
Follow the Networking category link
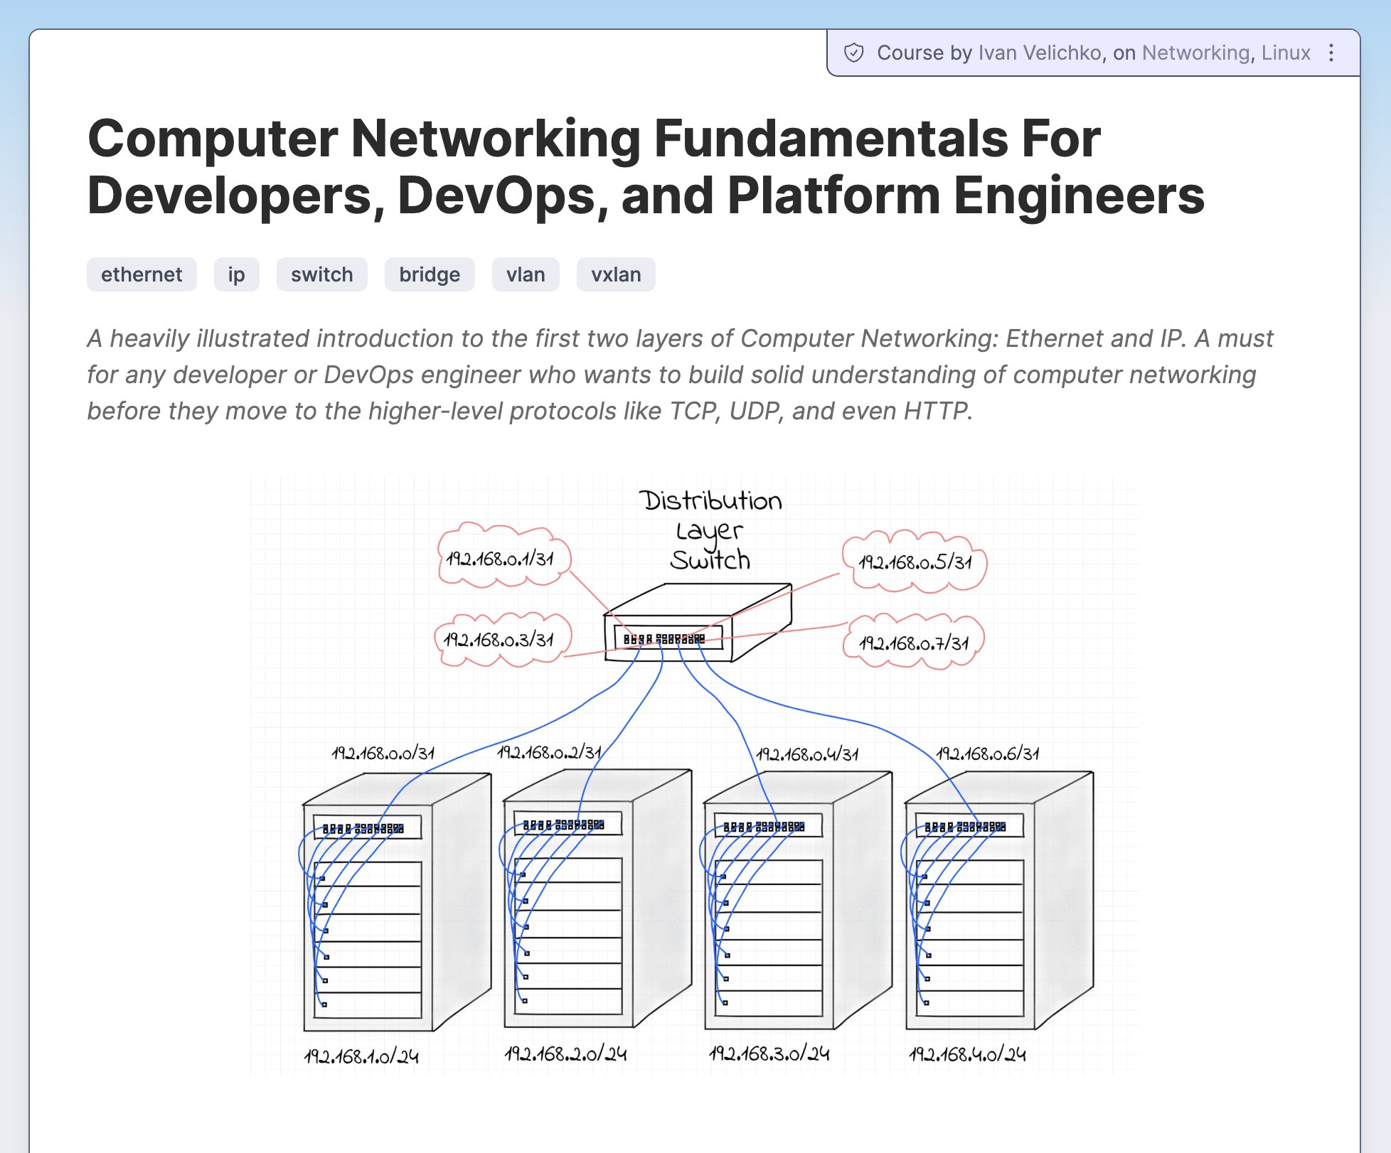[1196, 53]
